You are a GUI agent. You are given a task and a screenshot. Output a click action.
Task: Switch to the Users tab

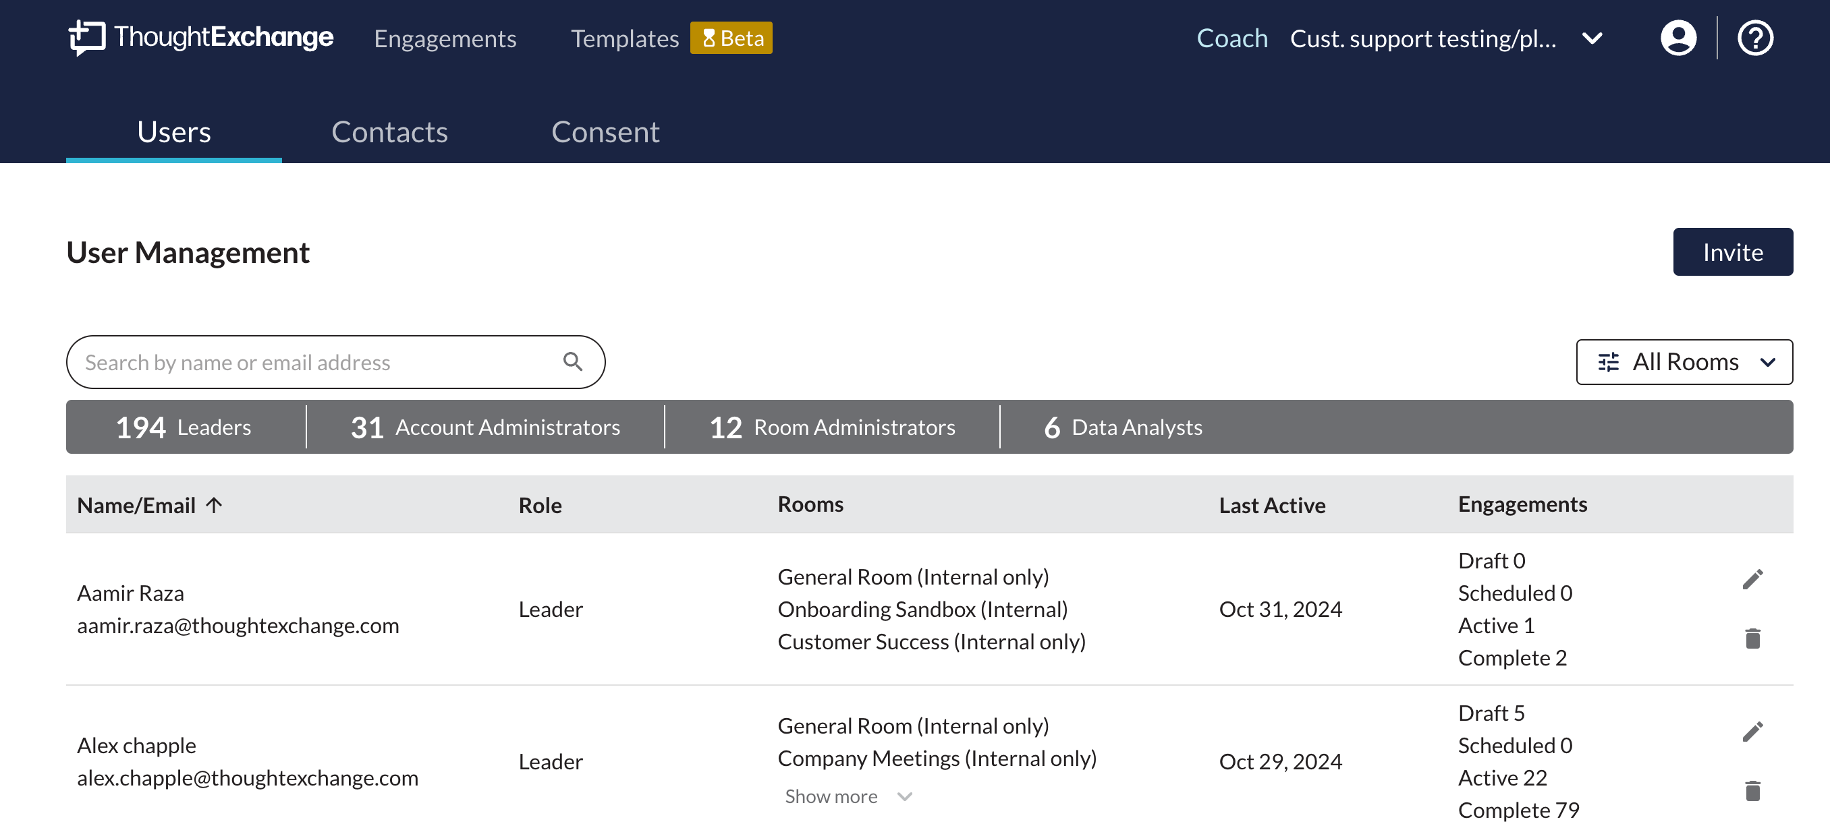(x=174, y=131)
